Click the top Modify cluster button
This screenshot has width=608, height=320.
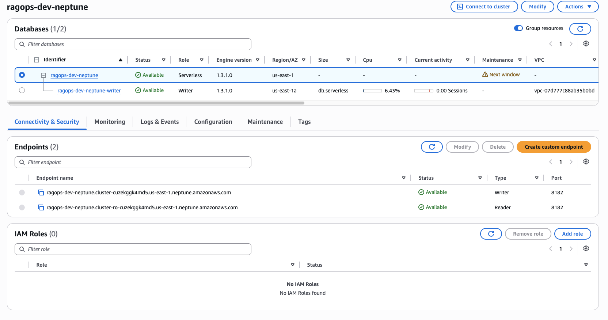(x=537, y=7)
